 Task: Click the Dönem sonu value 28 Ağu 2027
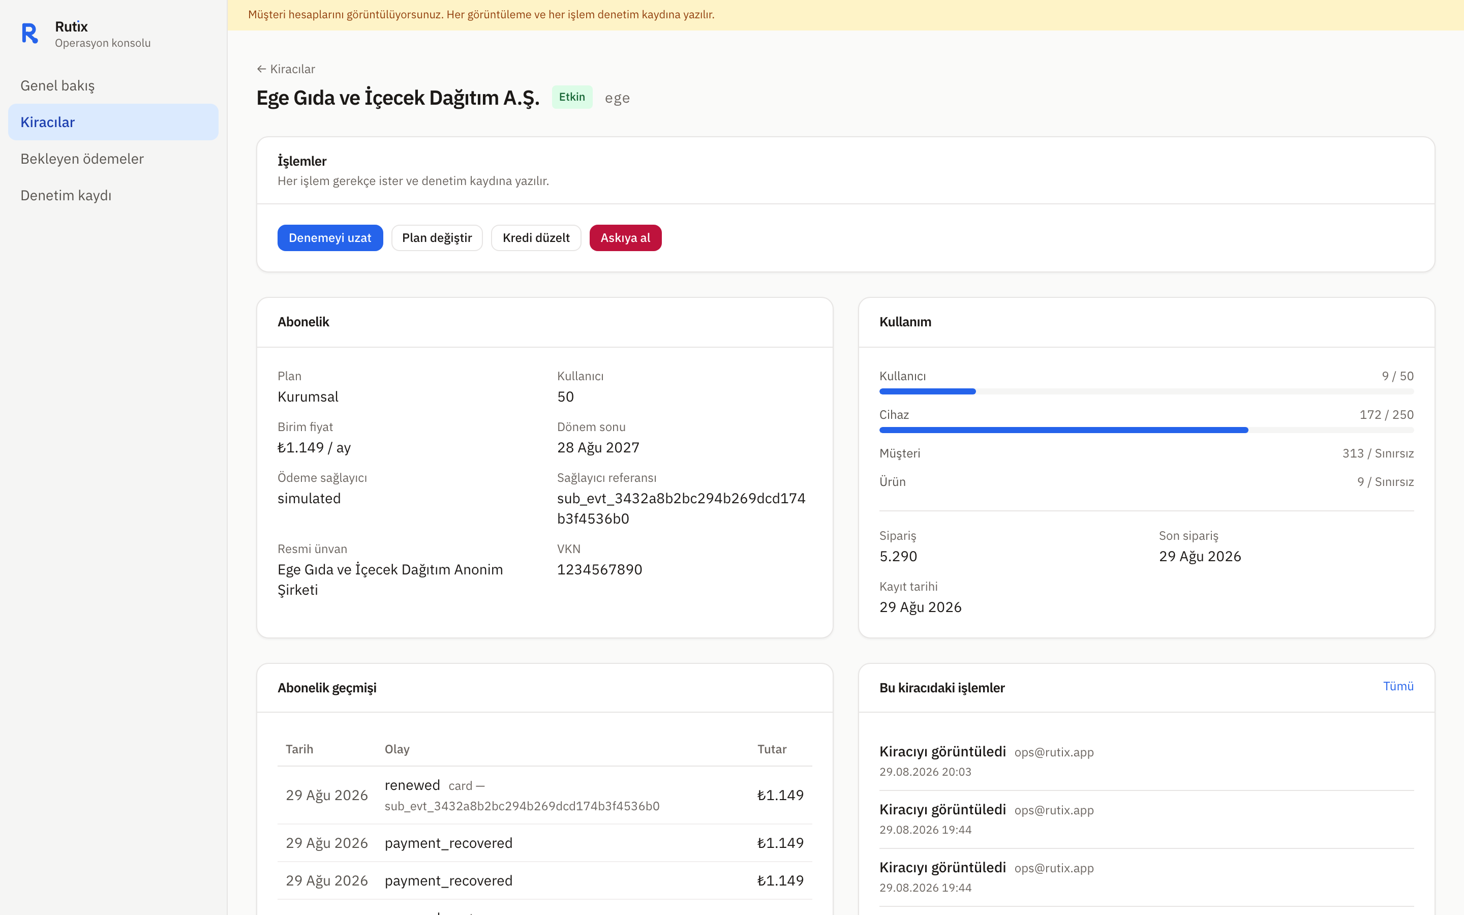point(598,447)
